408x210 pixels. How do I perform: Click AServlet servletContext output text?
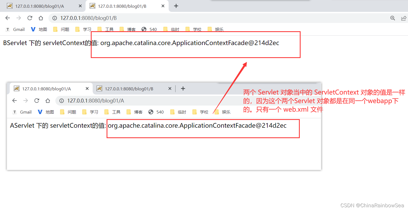(148, 126)
